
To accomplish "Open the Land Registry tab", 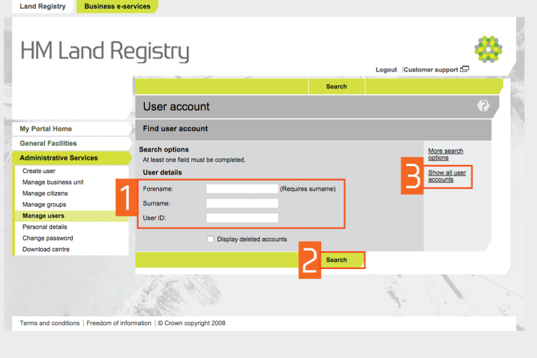I will click(43, 7).
